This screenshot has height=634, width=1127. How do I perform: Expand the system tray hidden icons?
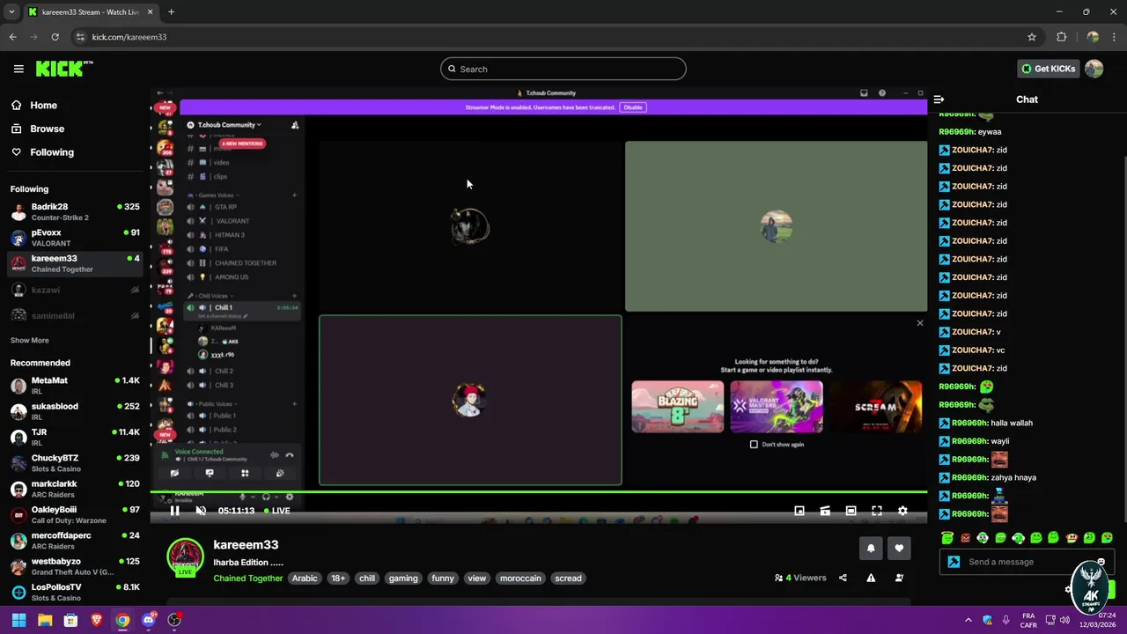click(968, 620)
